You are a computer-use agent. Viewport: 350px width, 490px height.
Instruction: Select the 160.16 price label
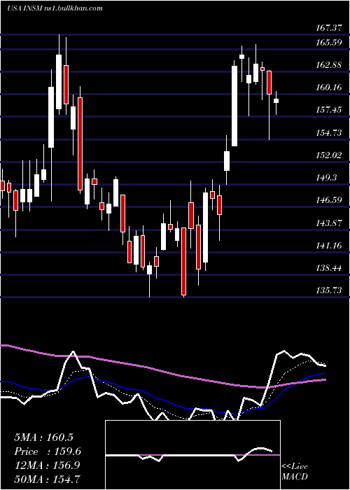(x=328, y=87)
